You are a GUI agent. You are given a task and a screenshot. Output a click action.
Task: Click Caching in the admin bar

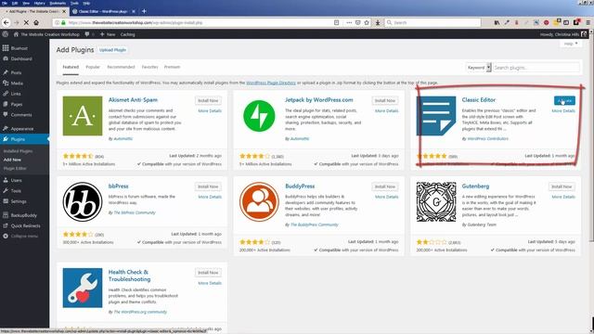click(x=128, y=34)
